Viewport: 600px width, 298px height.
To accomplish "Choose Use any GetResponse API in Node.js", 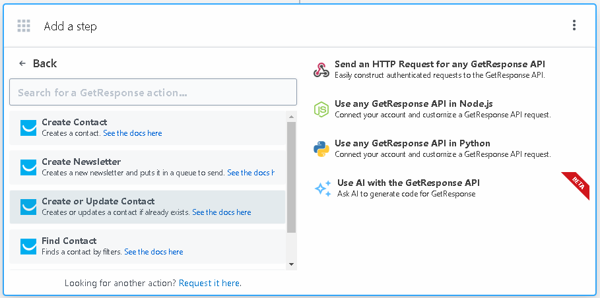I will [x=432, y=109].
